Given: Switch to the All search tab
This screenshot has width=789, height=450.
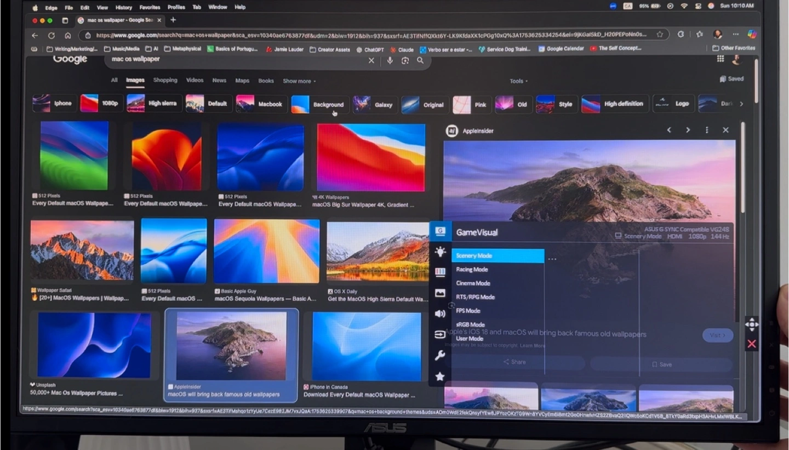Looking at the screenshot, I should 114,80.
